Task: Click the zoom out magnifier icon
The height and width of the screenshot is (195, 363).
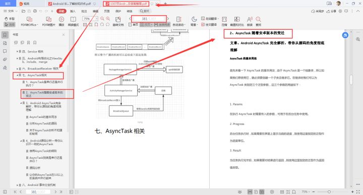Action: coord(102,19)
